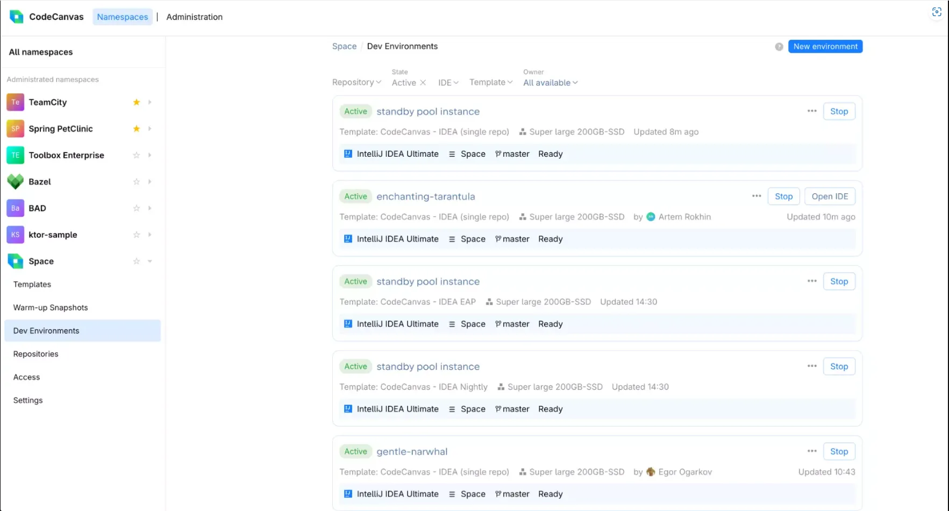Click the Bazel namespace icon
Viewport: 949px width, 511px height.
point(15,181)
